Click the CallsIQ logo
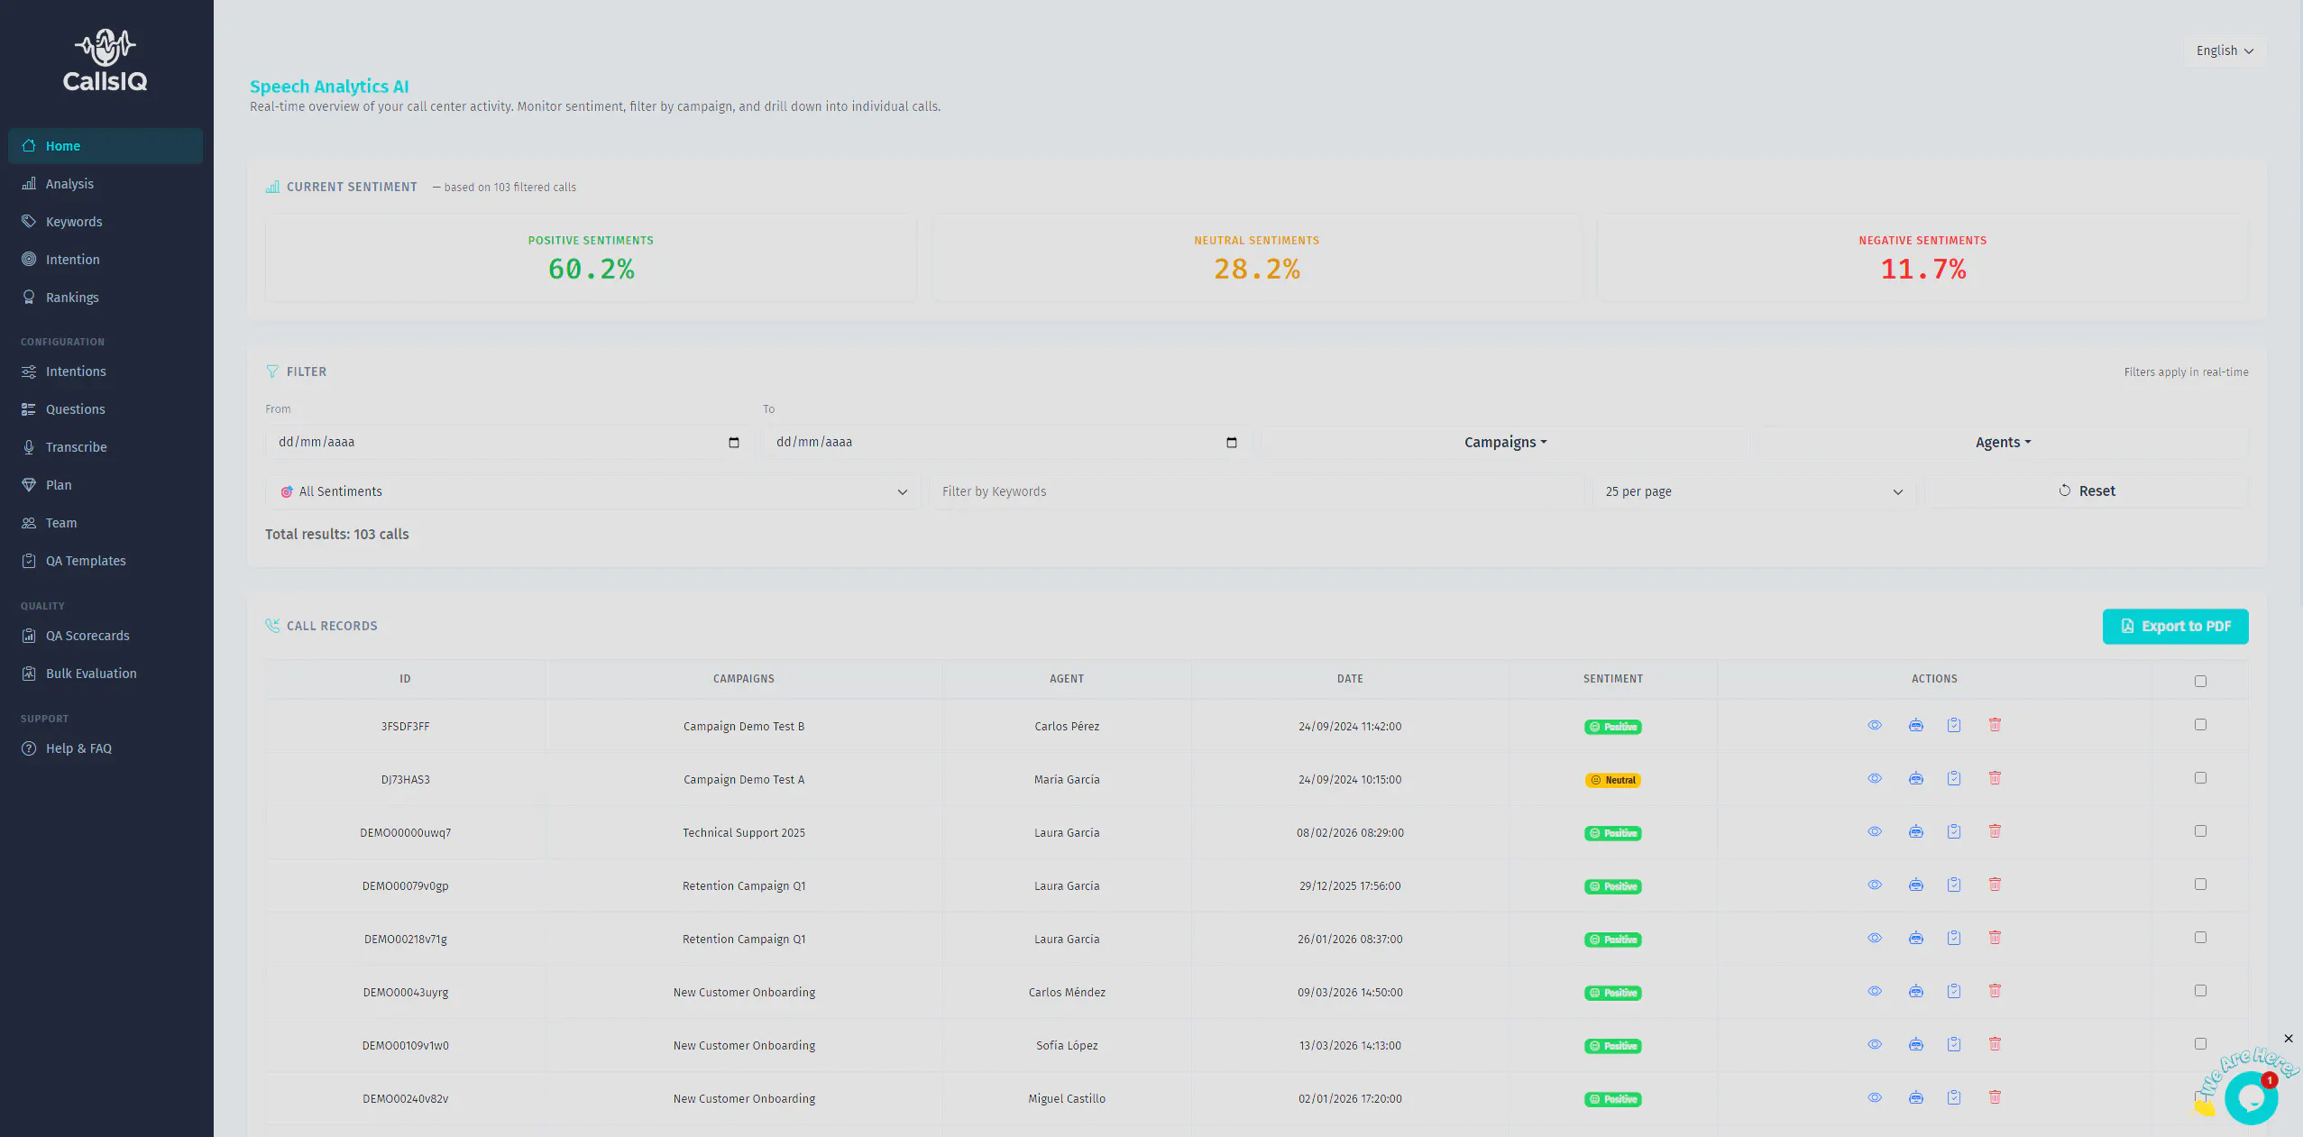Image resolution: width=2303 pixels, height=1137 pixels. pos(106,60)
